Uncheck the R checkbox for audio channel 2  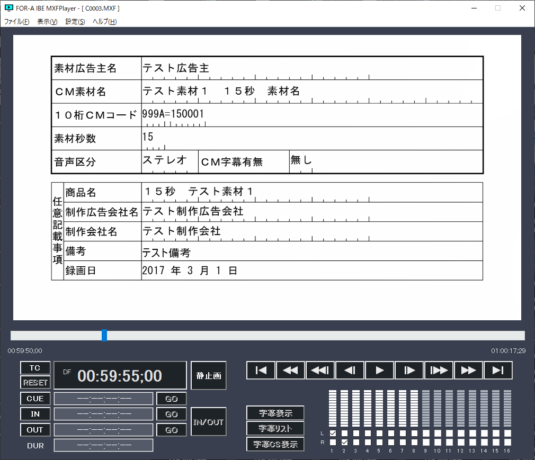tap(344, 442)
